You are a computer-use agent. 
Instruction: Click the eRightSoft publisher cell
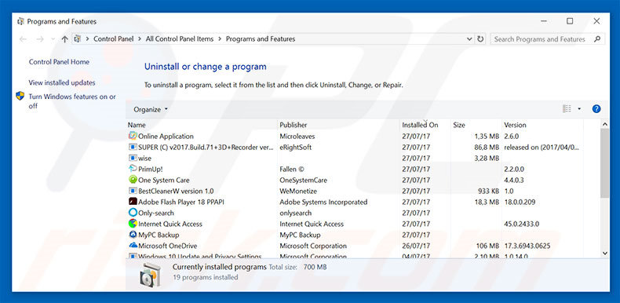(295, 147)
